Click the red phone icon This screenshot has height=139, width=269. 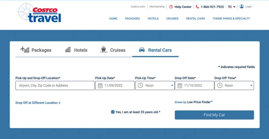tap(197, 7)
